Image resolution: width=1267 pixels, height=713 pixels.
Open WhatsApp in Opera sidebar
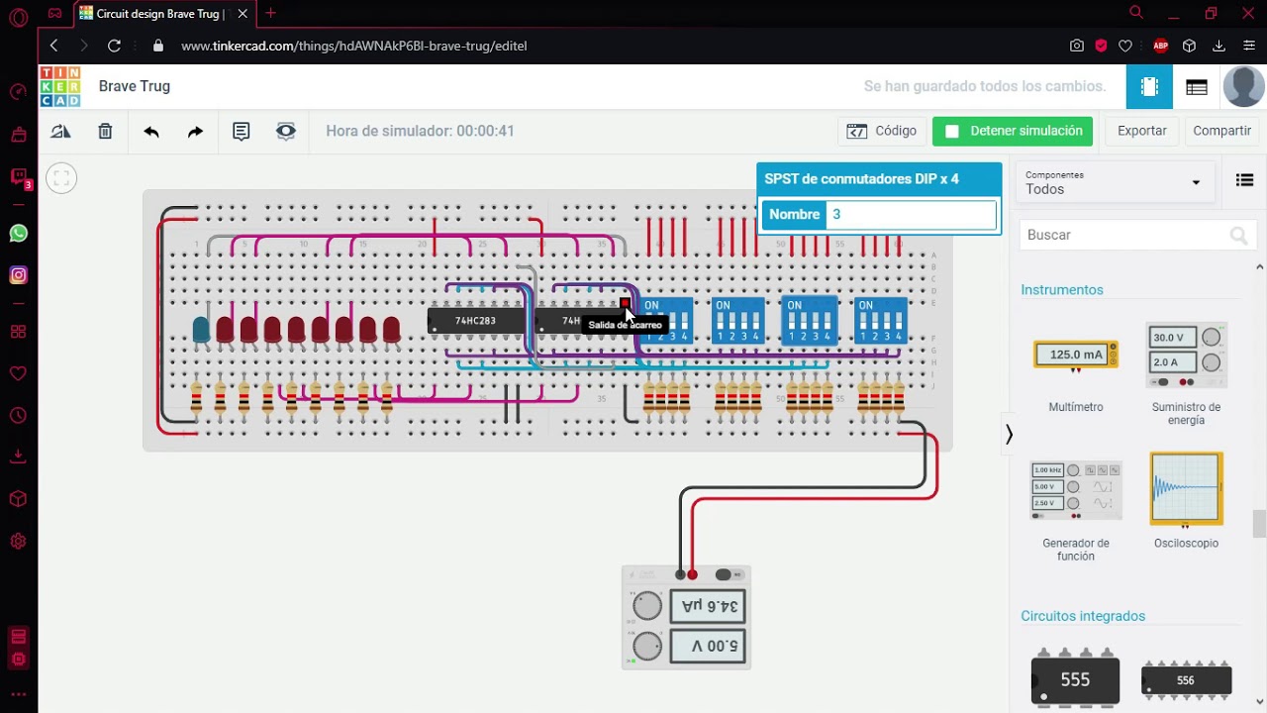click(x=18, y=234)
